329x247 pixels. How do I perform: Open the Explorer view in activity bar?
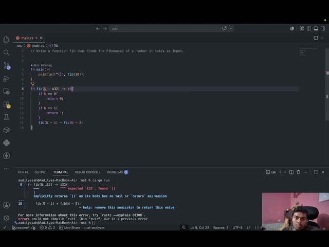[x=6, y=40]
